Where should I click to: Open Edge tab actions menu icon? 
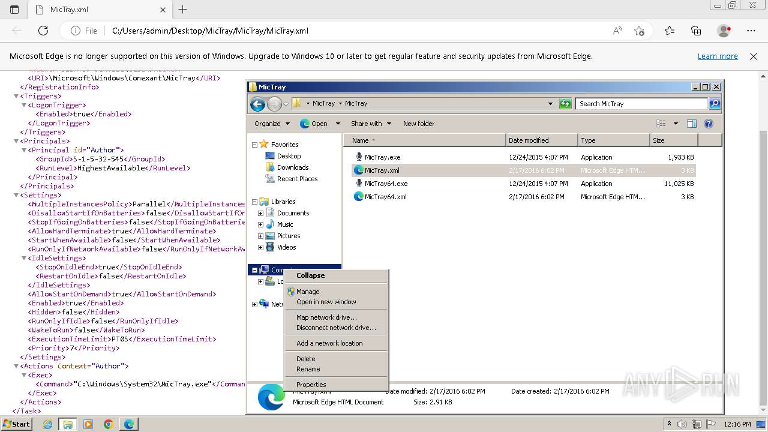(14, 10)
